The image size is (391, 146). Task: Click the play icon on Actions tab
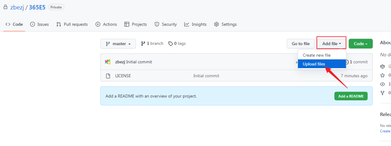98,25
